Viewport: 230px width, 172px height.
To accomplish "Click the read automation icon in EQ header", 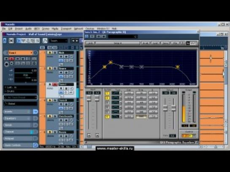I will (98, 37).
